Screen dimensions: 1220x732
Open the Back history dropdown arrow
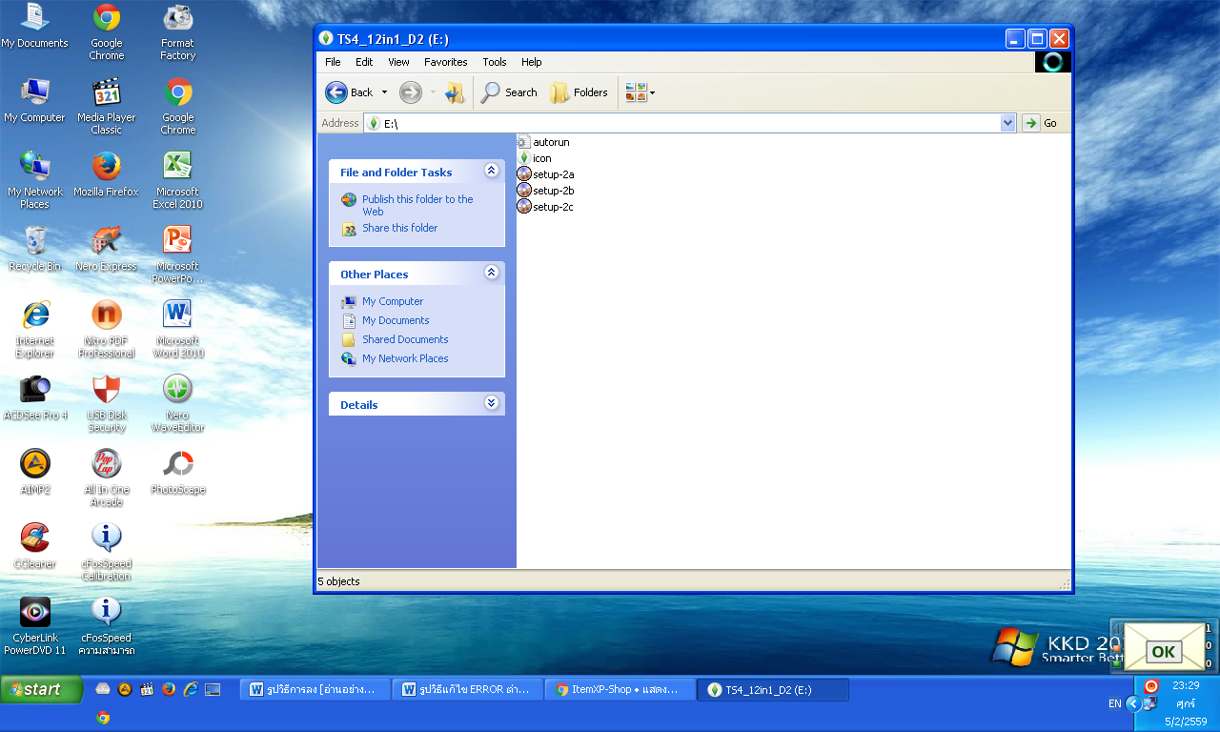(384, 92)
